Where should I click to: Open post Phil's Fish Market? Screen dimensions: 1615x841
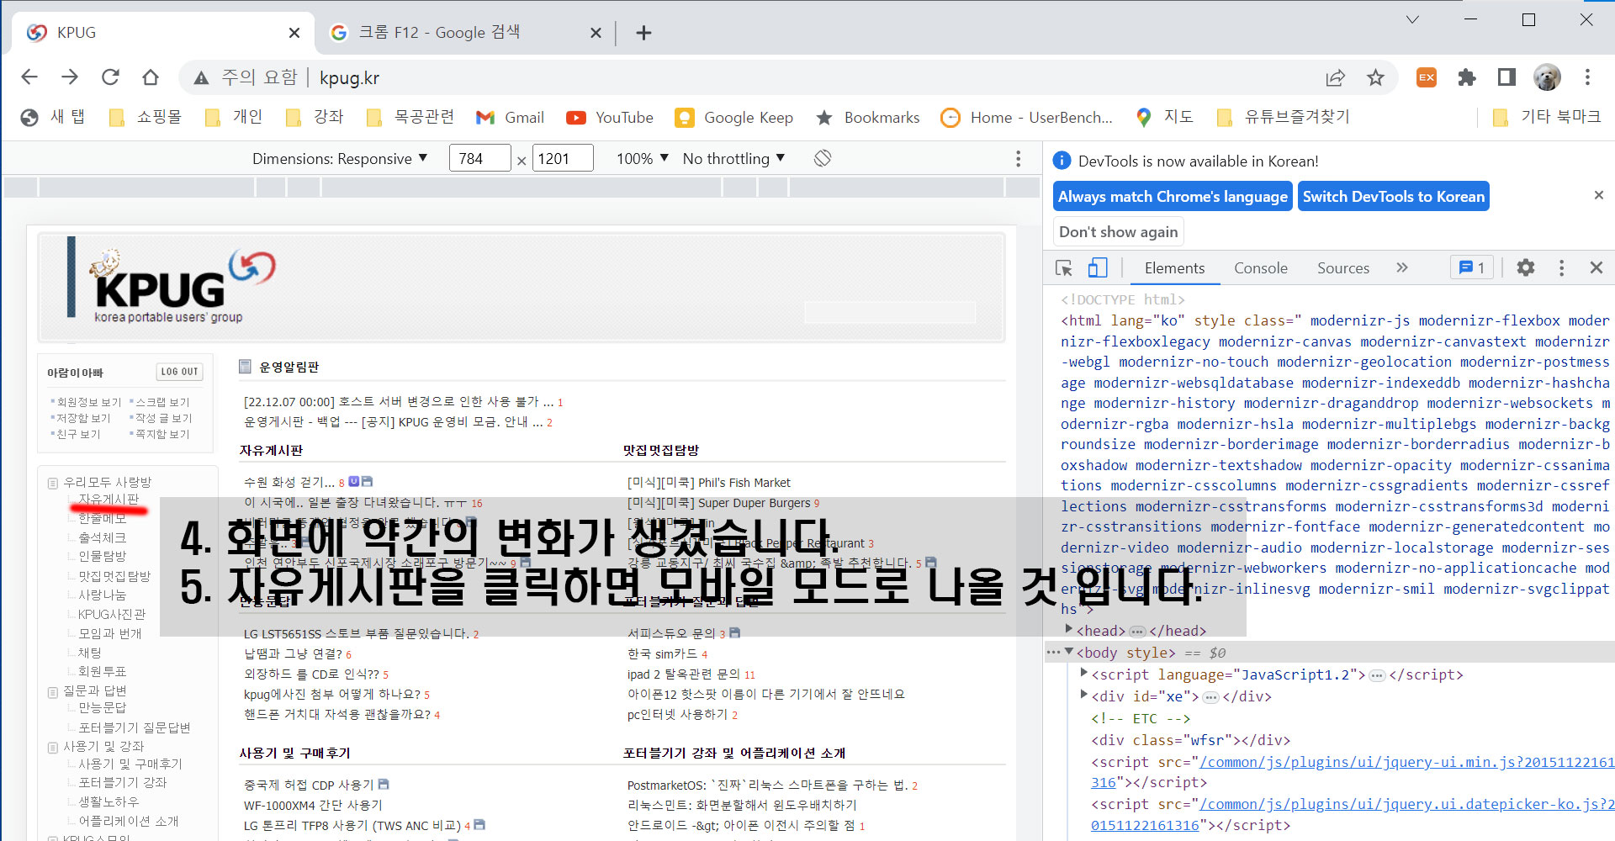tap(708, 483)
